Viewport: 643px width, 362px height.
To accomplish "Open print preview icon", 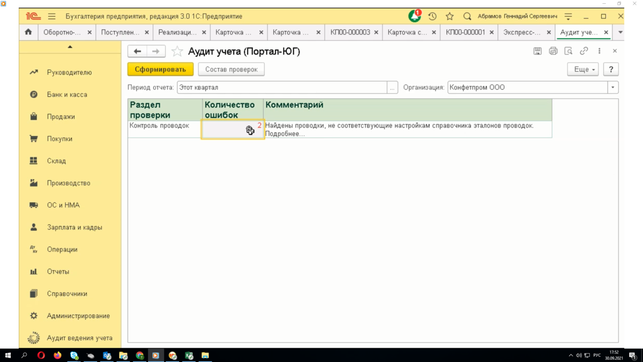I will (x=569, y=51).
